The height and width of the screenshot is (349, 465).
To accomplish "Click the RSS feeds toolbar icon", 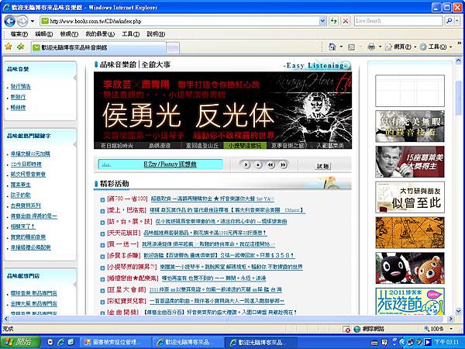I will click(351, 47).
